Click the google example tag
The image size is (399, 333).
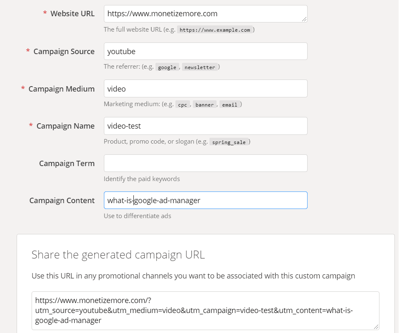[x=167, y=67]
